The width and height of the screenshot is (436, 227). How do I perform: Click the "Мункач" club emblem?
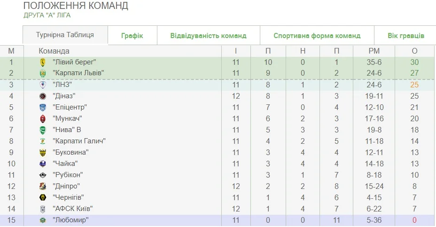coord(43,118)
